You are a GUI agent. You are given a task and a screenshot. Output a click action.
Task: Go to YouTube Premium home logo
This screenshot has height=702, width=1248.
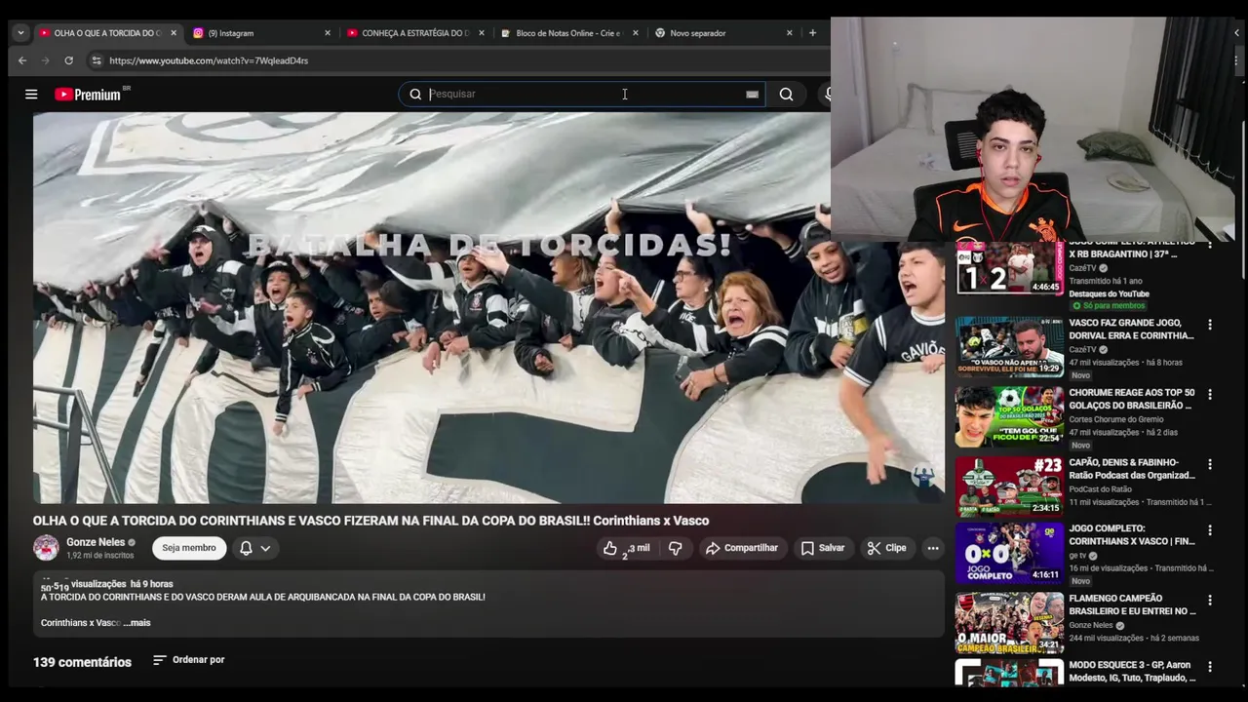[x=88, y=95]
